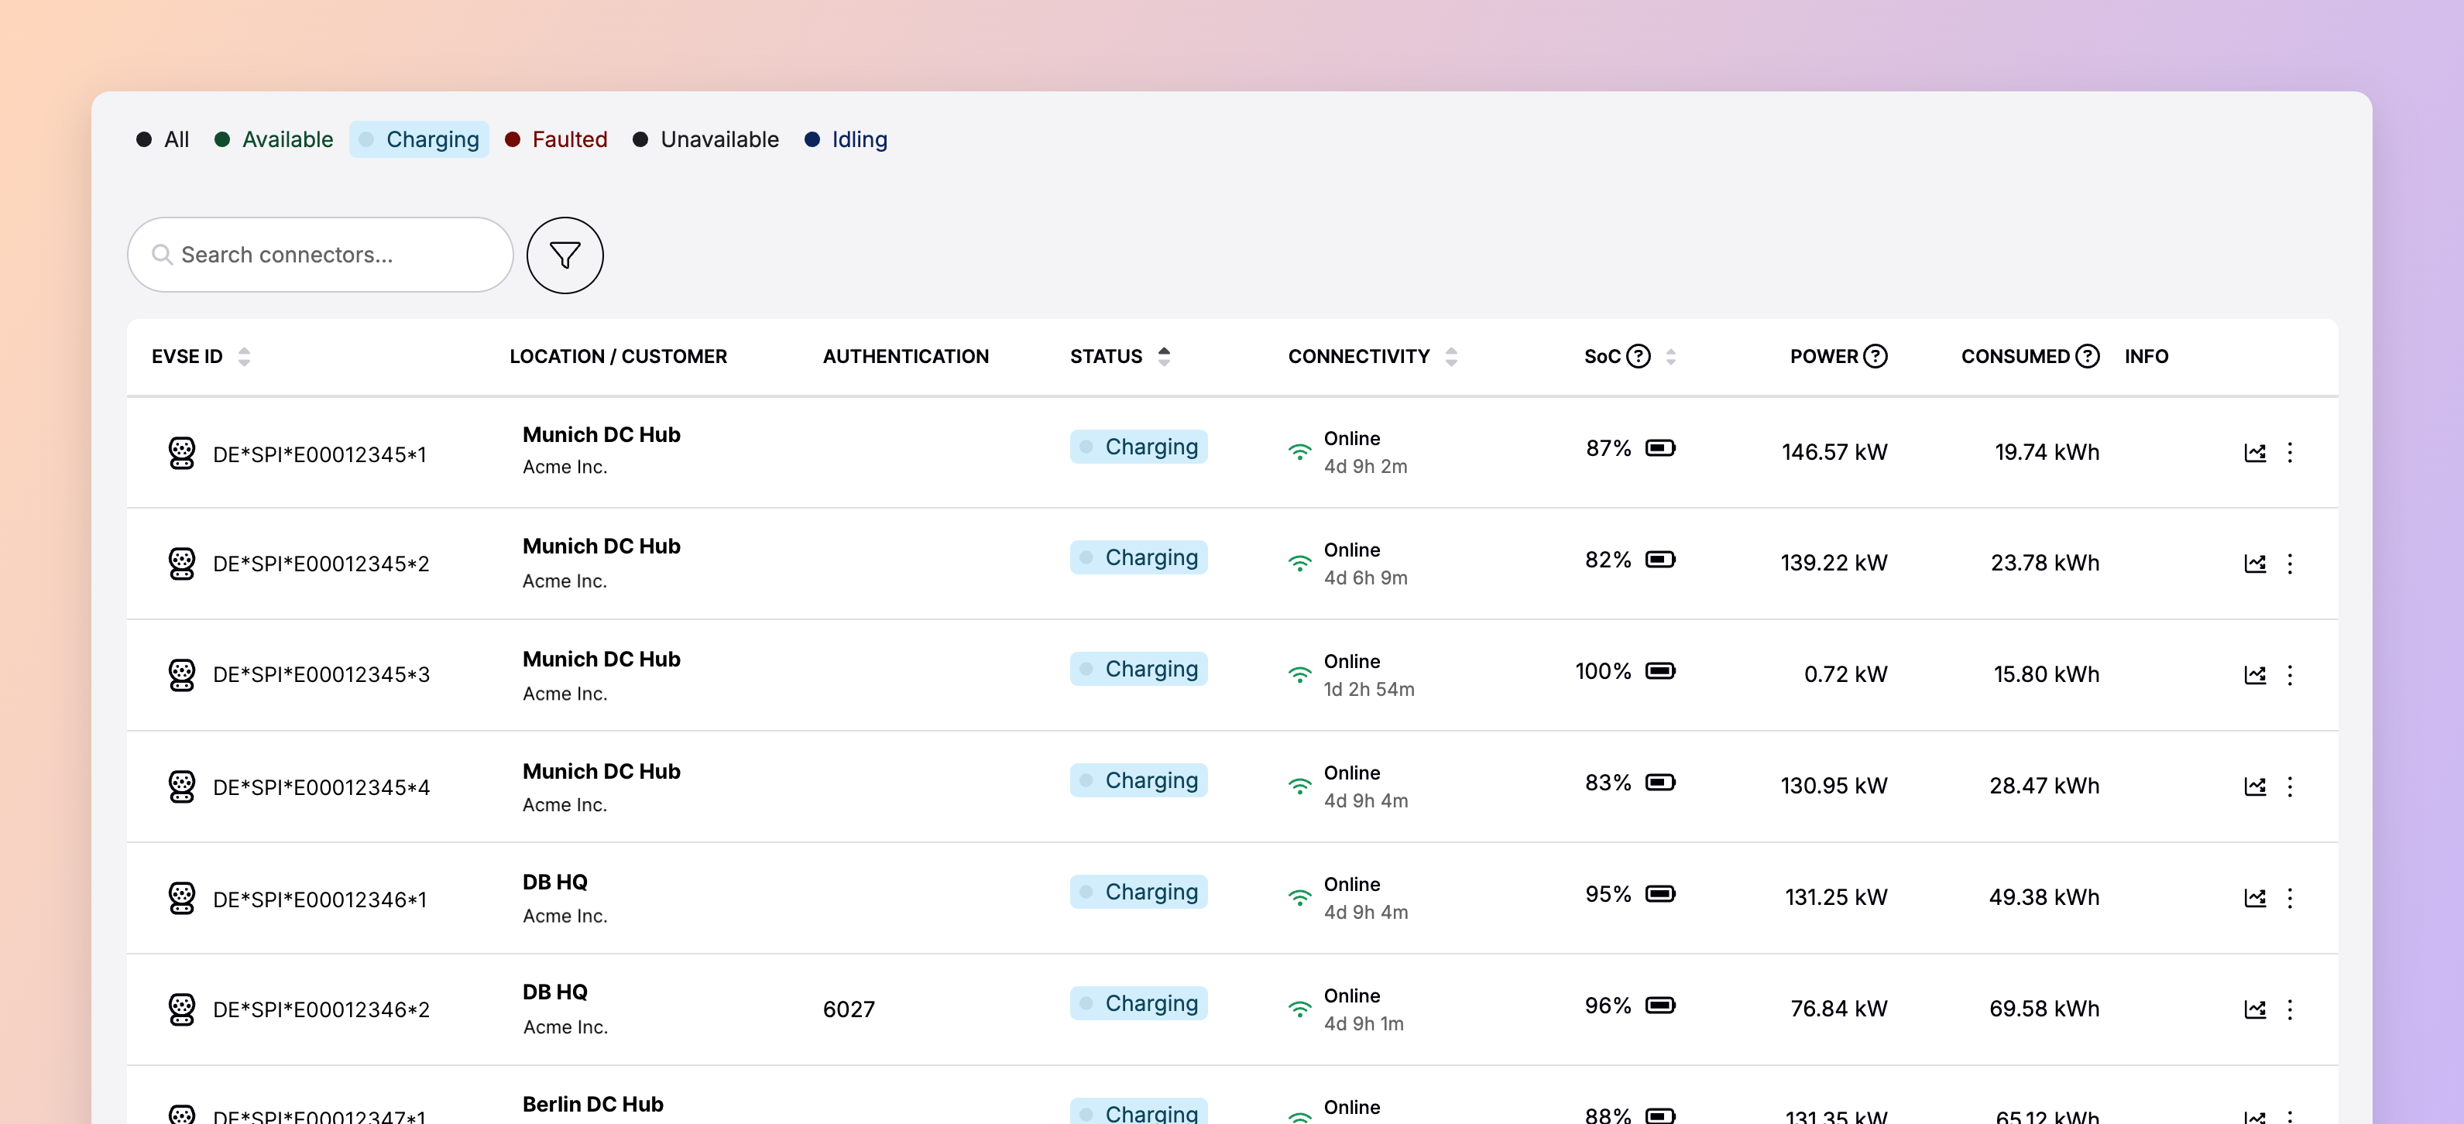The width and height of the screenshot is (2464, 1124).
Task: Click authentication value 6027
Action: (849, 1009)
